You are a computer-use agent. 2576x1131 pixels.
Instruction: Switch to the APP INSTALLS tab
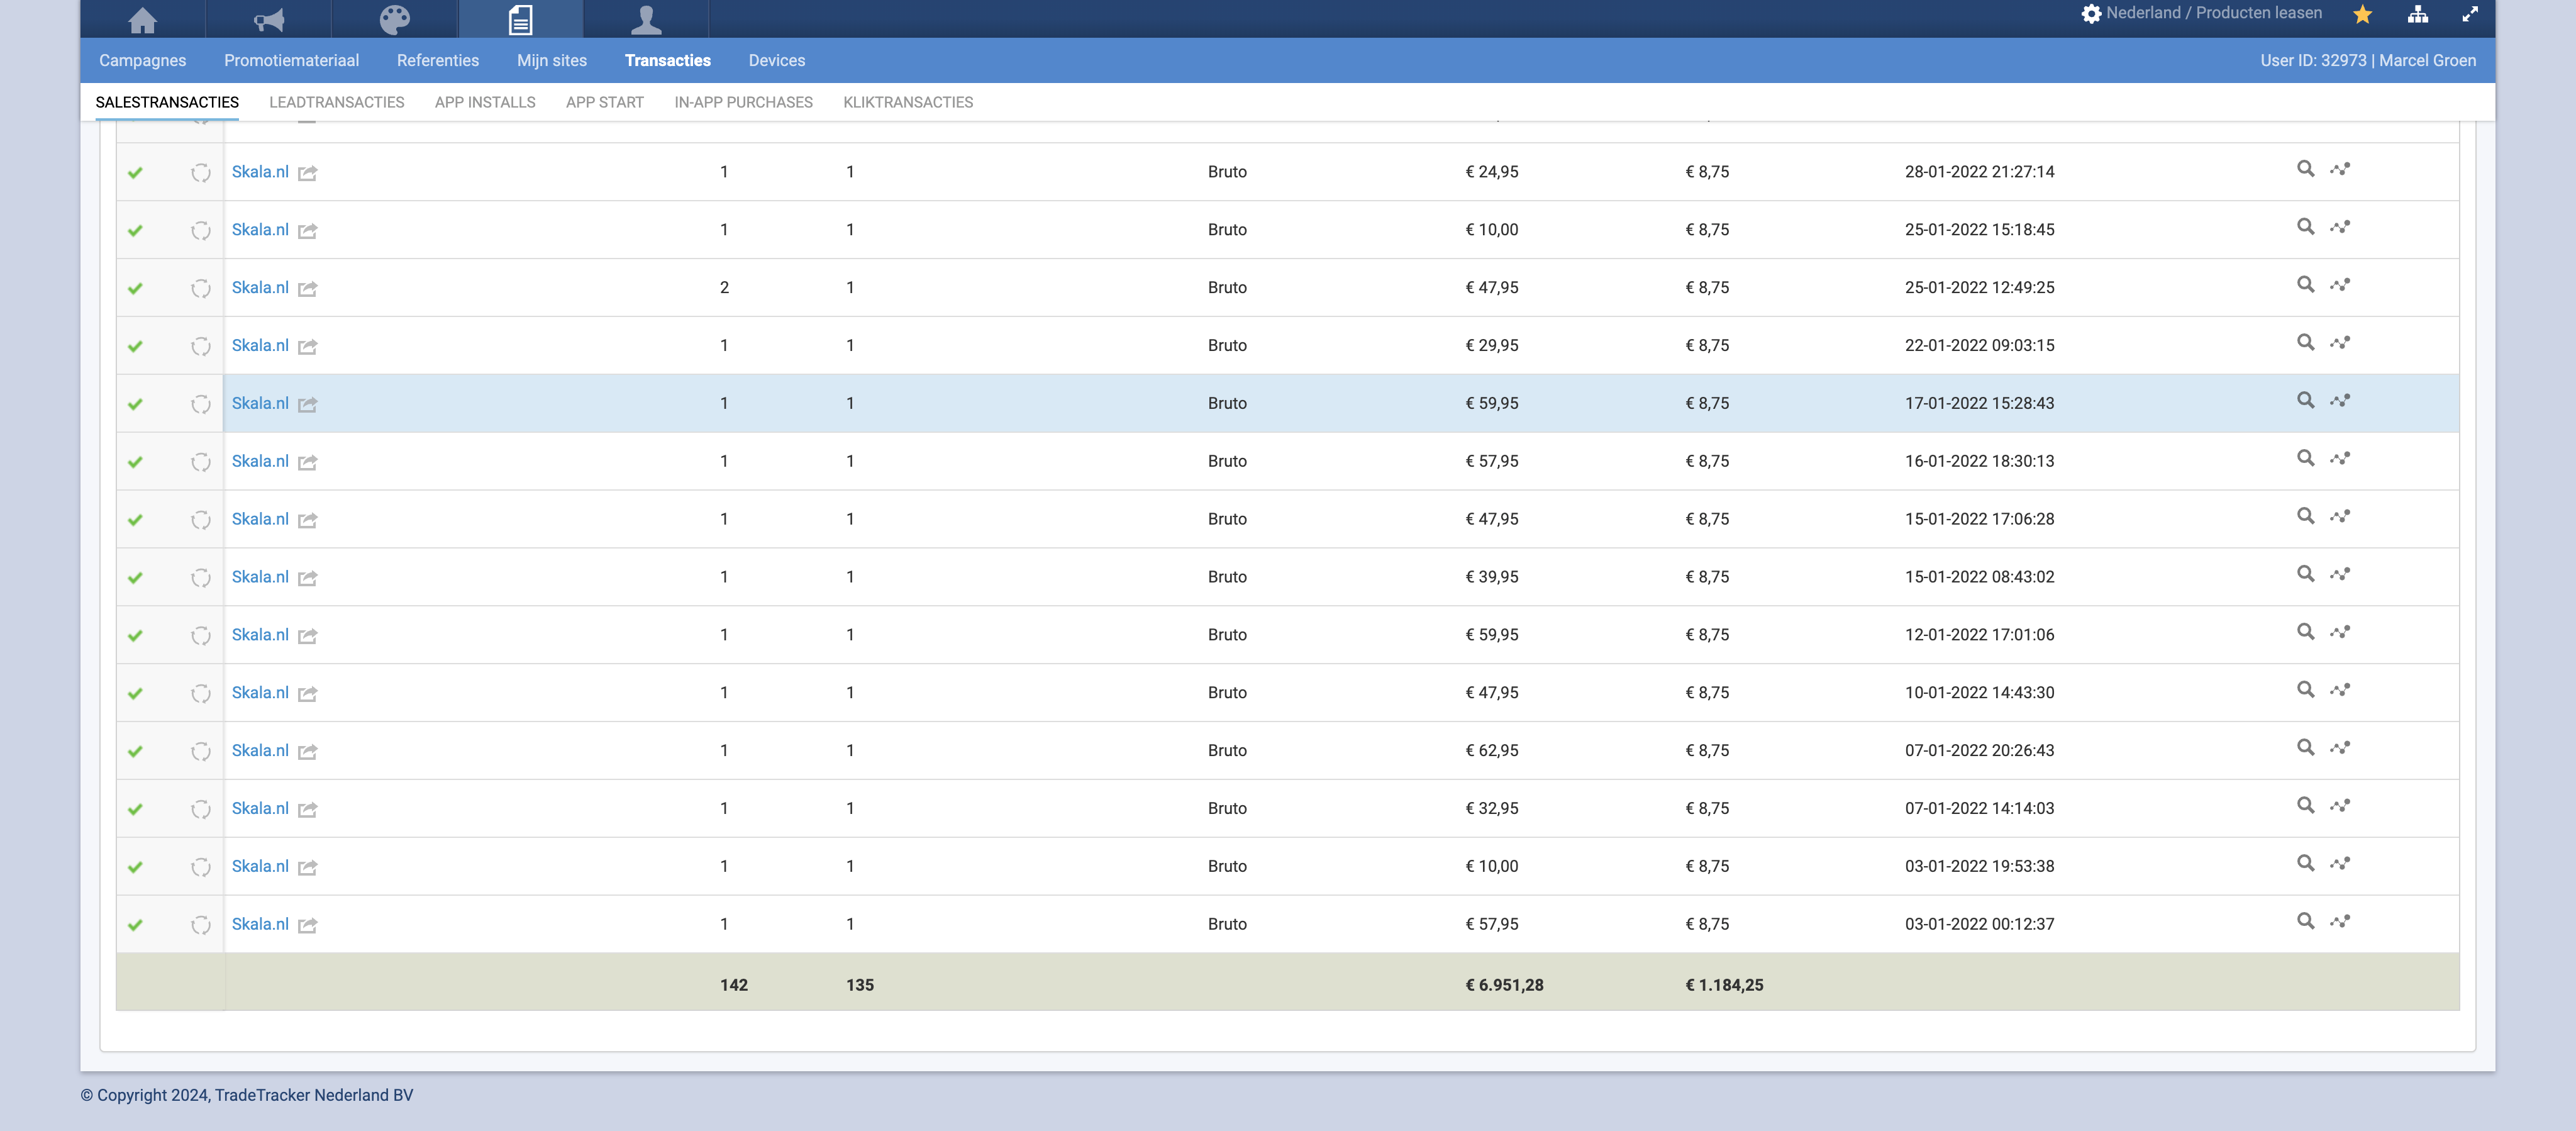click(485, 102)
